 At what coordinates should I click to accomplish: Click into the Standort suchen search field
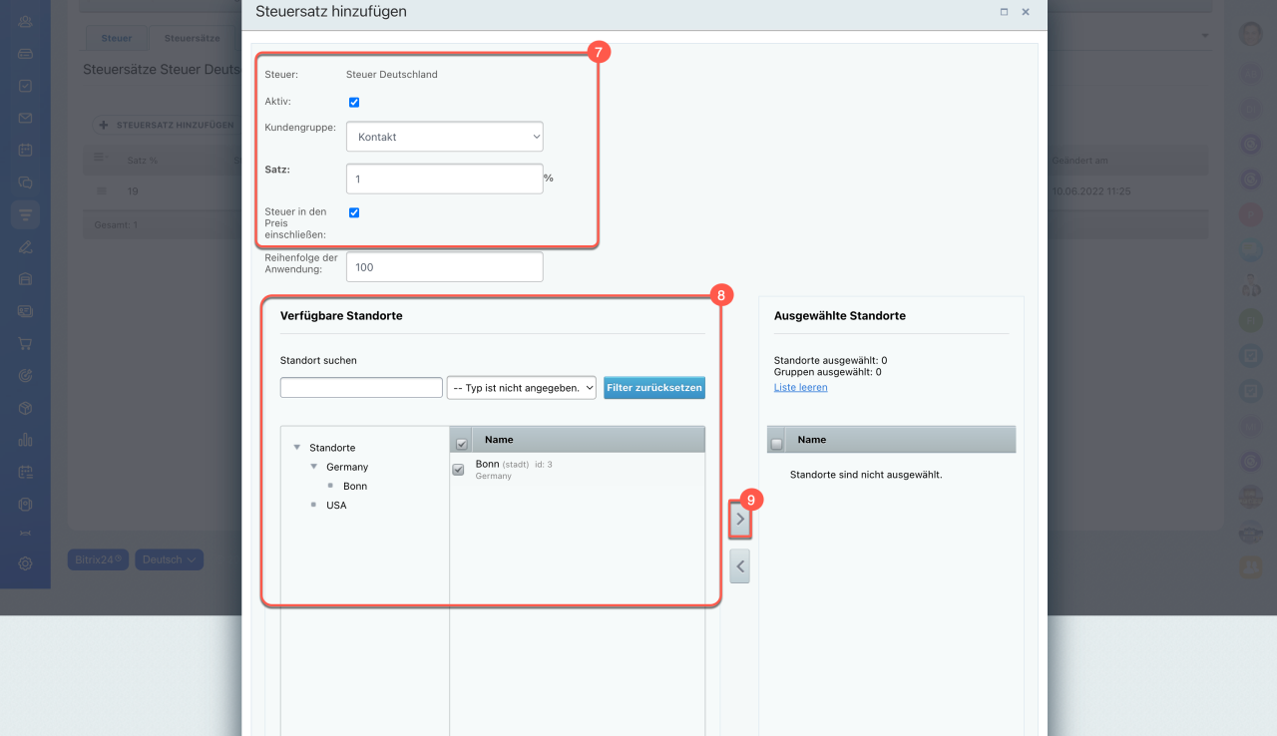[361, 388]
